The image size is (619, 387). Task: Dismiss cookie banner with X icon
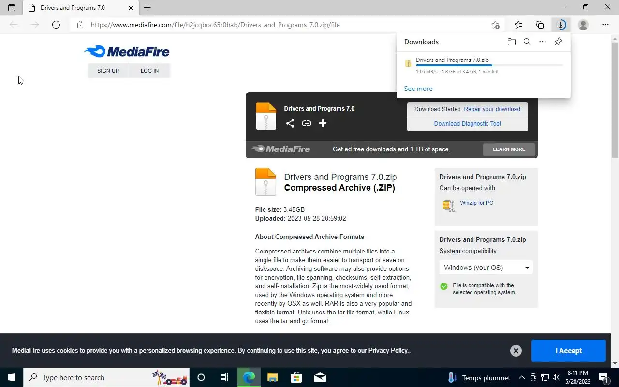(x=516, y=351)
